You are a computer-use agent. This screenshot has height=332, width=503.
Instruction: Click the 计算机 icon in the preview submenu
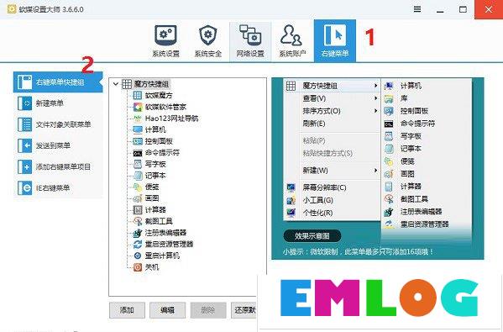pyautogui.click(x=389, y=86)
